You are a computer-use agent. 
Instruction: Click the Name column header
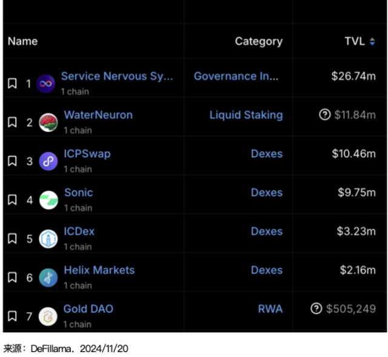click(22, 41)
